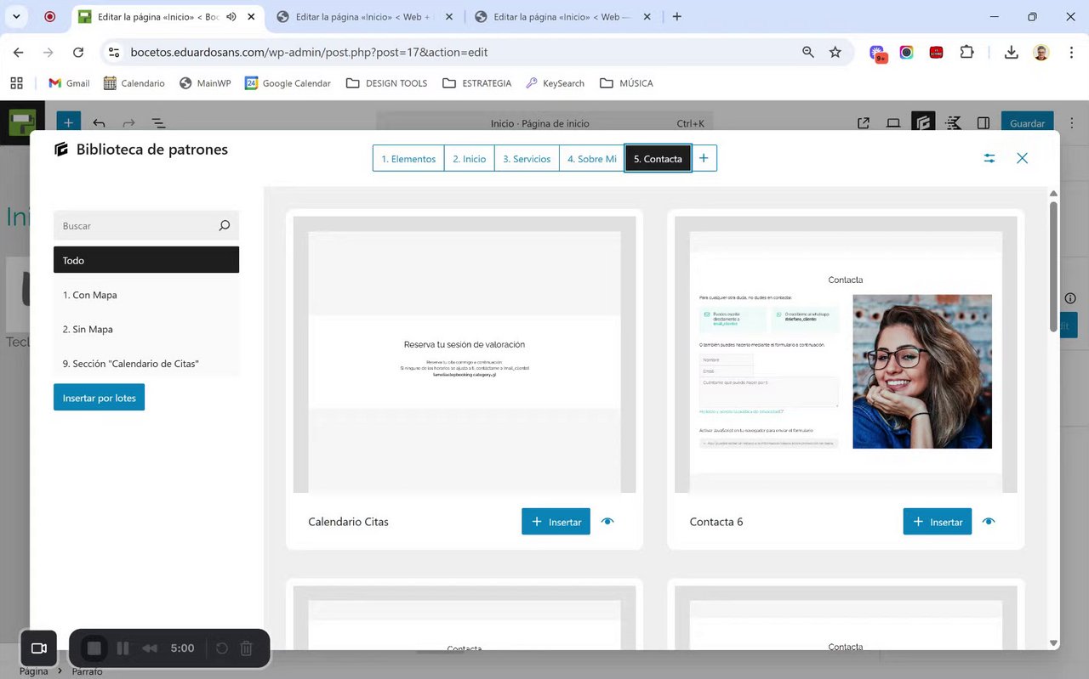The height and width of the screenshot is (679, 1089).
Task: Open the zoom magnifier in address bar
Action: [808, 53]
